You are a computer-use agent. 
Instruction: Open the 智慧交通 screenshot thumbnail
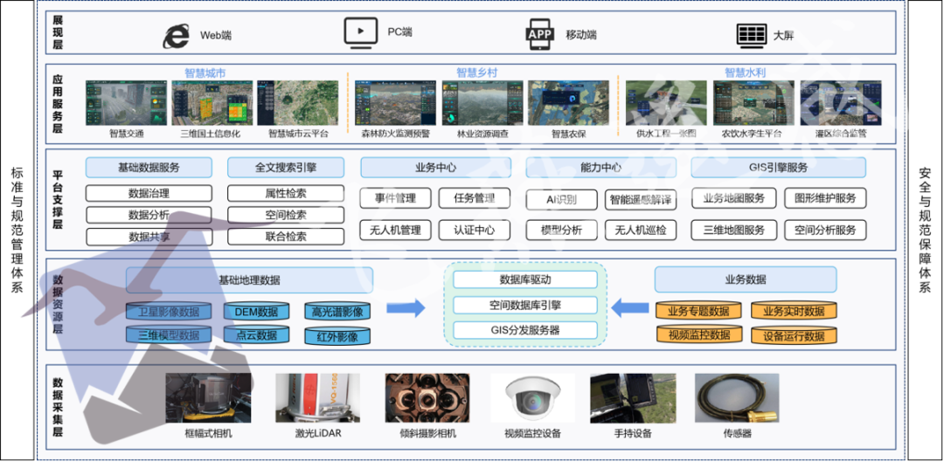point(126,103)
